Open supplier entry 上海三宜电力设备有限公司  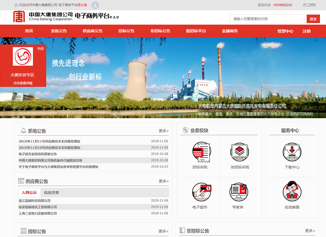click(38, 213)
